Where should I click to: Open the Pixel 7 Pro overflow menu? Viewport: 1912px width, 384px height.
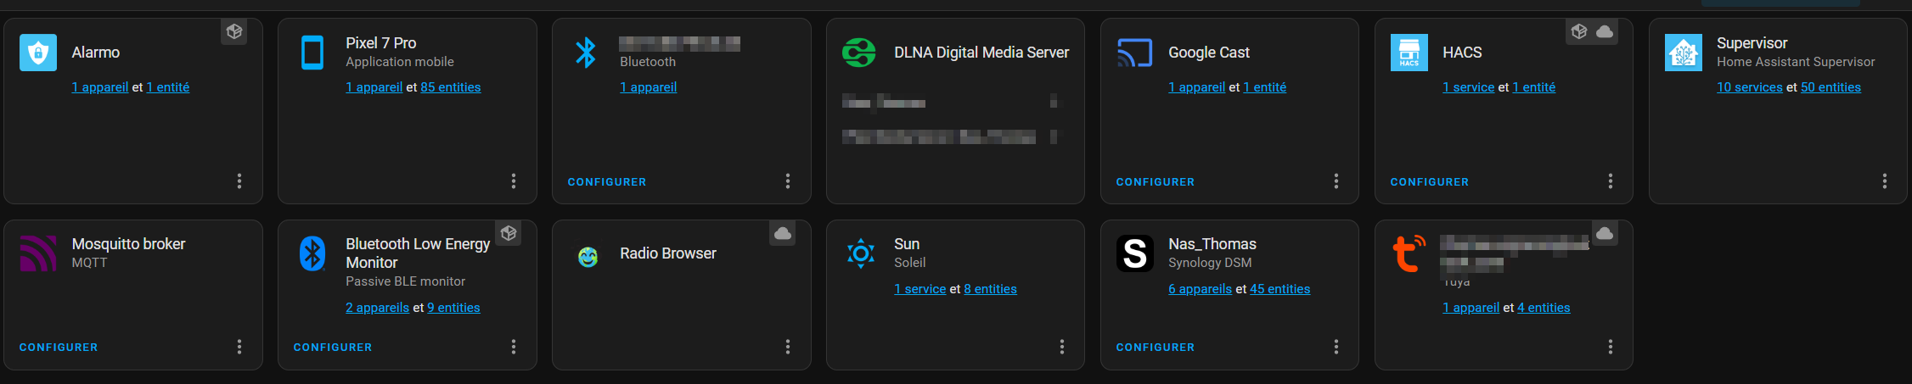tap(514, 181)
